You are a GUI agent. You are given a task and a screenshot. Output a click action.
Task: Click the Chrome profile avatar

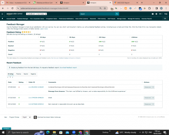click(161, 8)
